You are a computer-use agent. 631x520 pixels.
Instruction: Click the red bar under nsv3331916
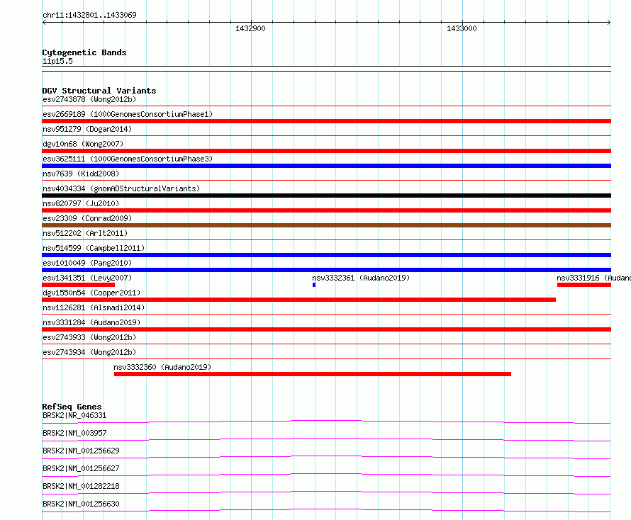point(584,285)
